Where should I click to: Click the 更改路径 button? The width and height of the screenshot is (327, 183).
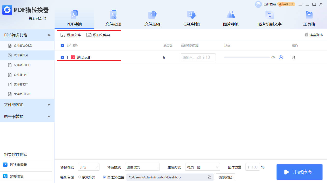pyautogui.click(x=225, y=177)
